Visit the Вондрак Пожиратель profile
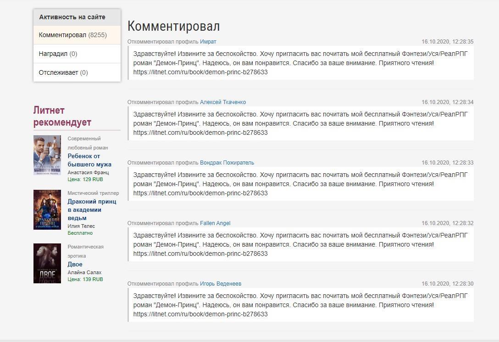 [x=227, y=163]
